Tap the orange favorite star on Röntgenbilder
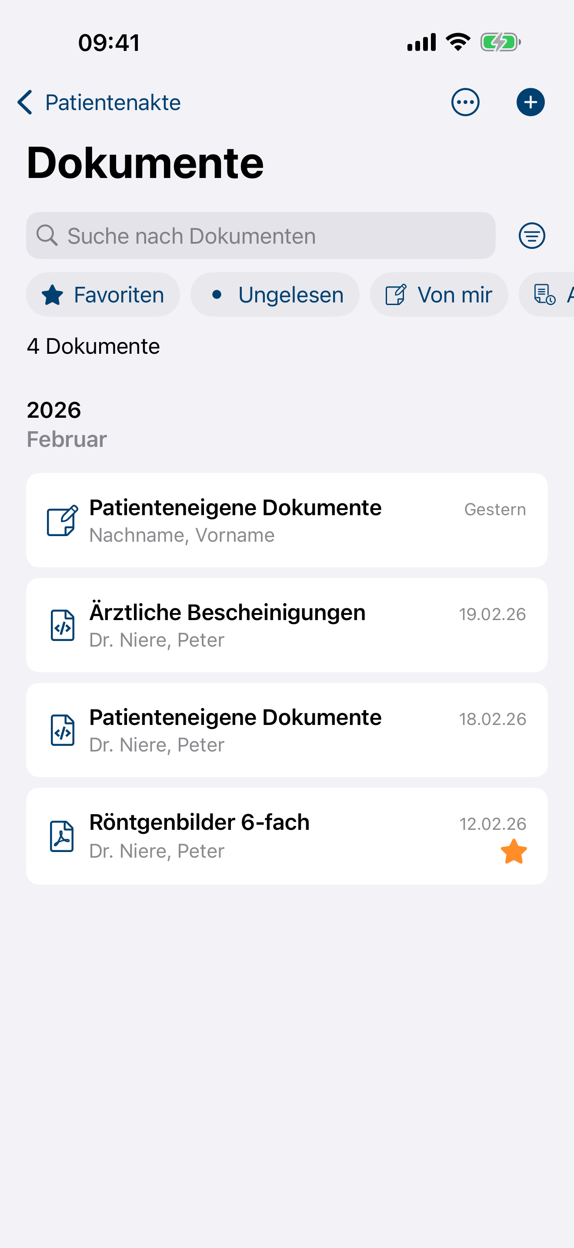Image resolution: width=574 pixels, height=1248 pixels. [x=514, y=852]
